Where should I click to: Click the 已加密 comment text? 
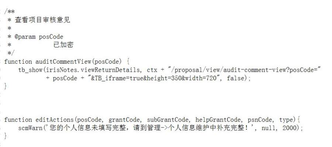pyautogui.click(x=63, y=45)
